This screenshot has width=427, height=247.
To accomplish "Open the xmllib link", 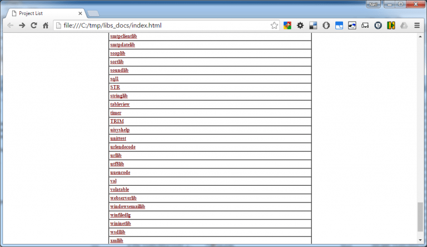I will (117, 240).
